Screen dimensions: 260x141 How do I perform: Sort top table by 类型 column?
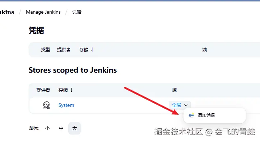pyautogui.click(x=46, y=50)
